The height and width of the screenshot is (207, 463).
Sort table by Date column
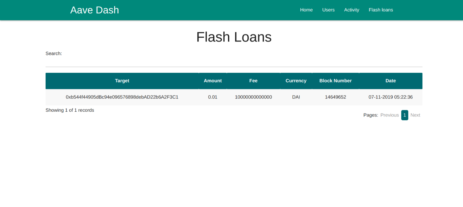tap(391, 81)
